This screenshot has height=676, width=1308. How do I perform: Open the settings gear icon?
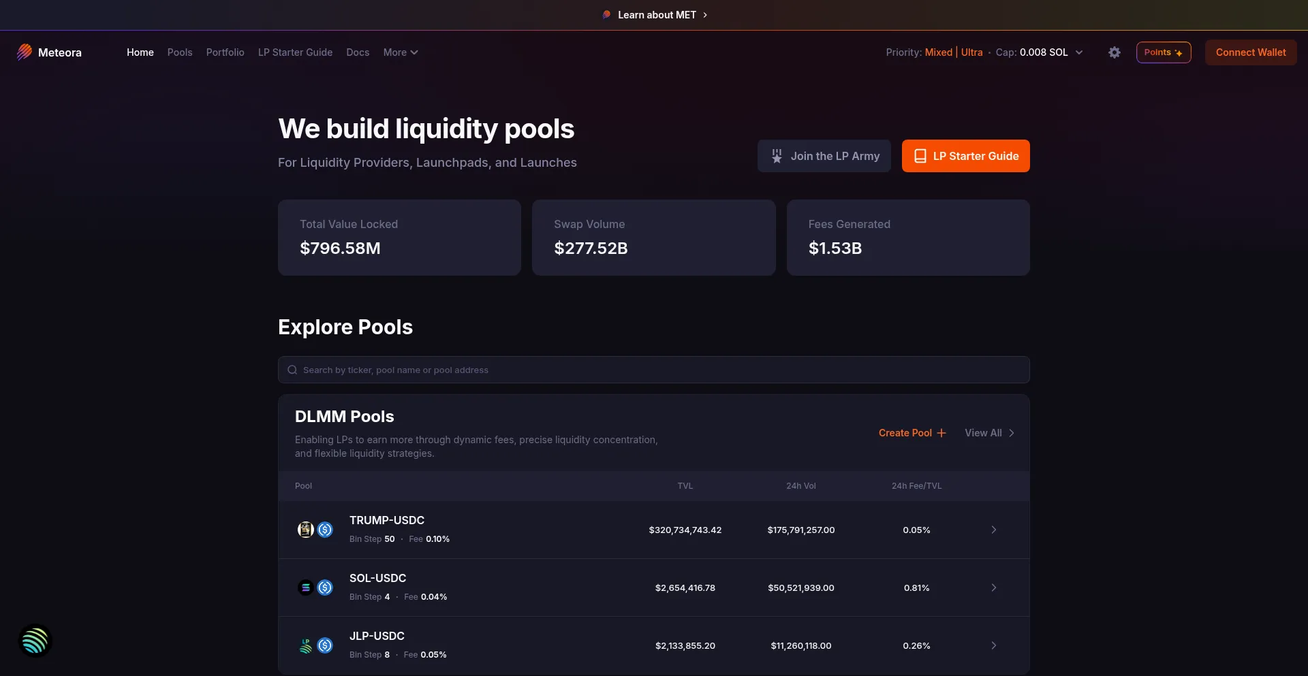click(1114, 52)
